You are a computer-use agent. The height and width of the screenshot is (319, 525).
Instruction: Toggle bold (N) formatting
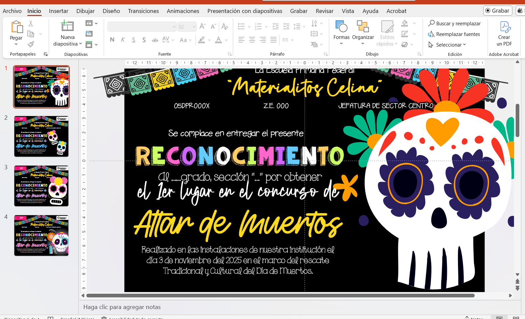[x=112, y=40]
